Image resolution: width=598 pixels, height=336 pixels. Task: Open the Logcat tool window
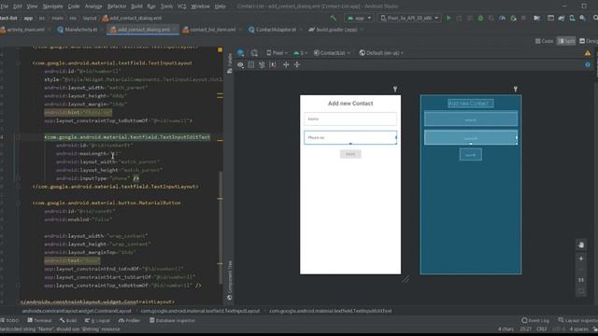97,320
